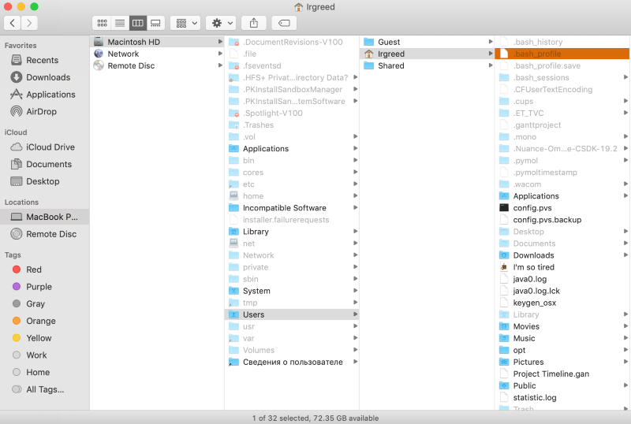Select the Library folder in Macintosh HD column
631x424 pixels.
292,232
